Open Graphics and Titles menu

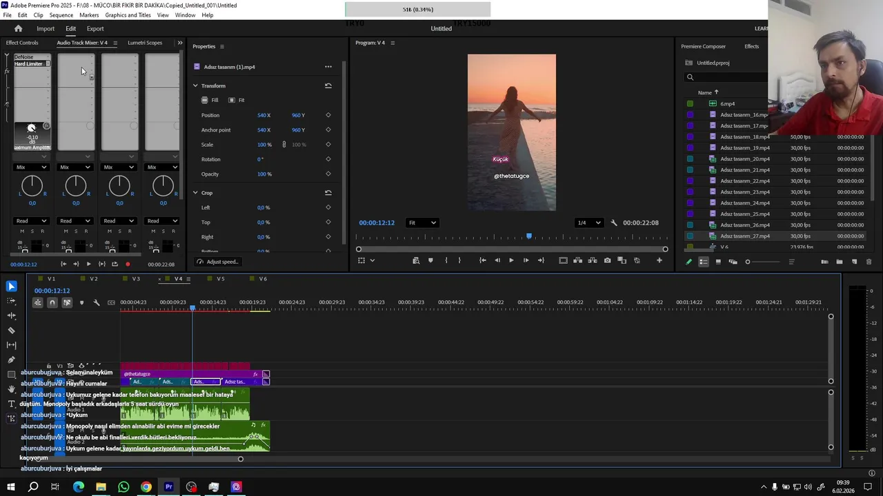coord(128,14)
